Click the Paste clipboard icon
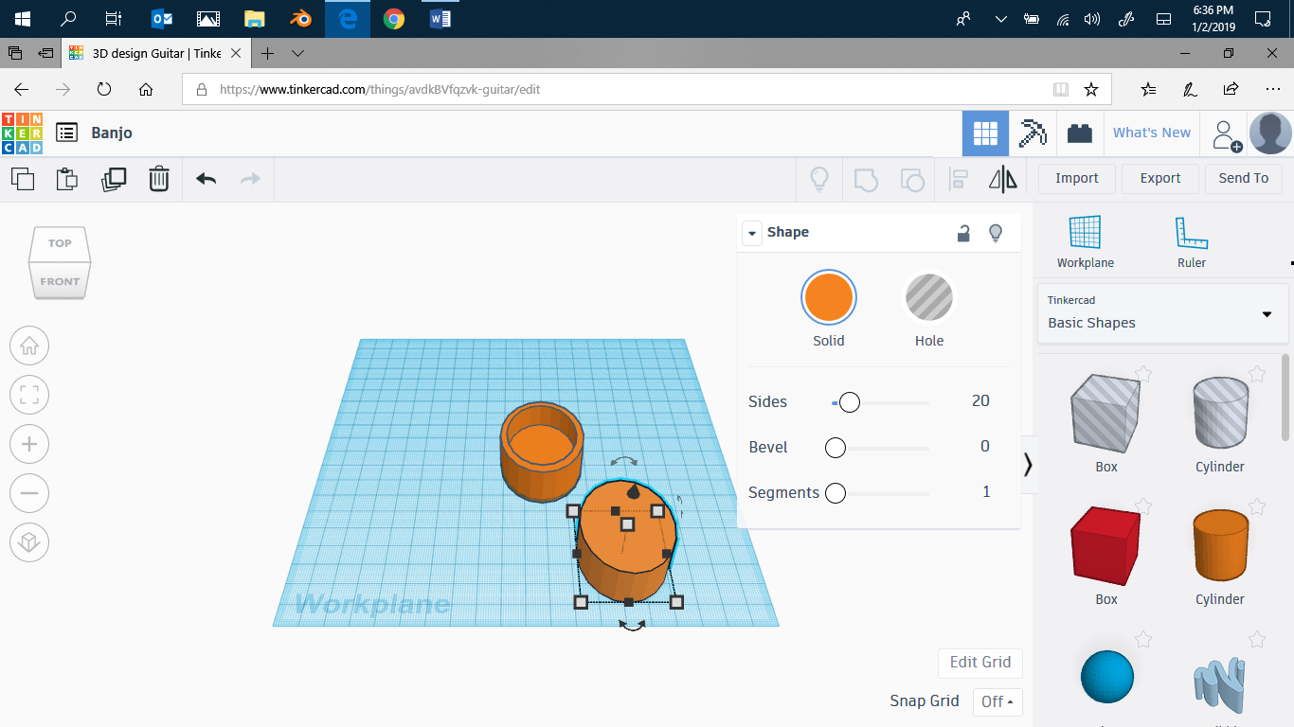 click(x=66, y=178)
